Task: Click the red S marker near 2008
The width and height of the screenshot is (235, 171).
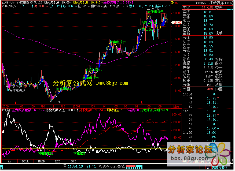Action: (x=15, y=103)
